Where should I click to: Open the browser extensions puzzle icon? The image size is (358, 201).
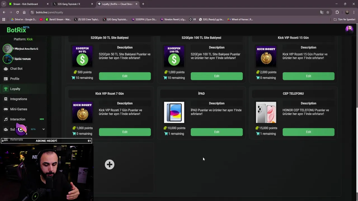point(337,12)
